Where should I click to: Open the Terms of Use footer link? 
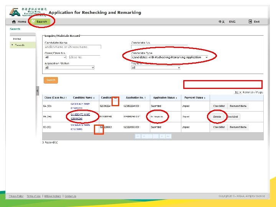click(x=34, y=196)
